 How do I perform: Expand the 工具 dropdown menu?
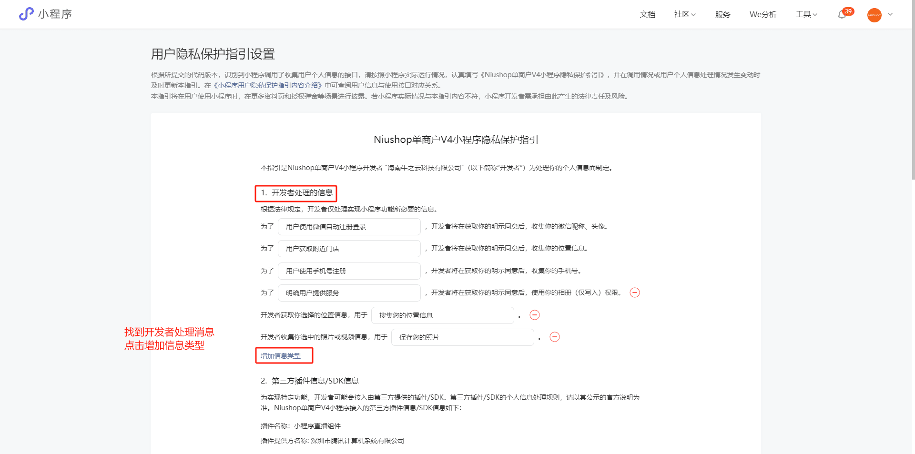coord(806,14)
